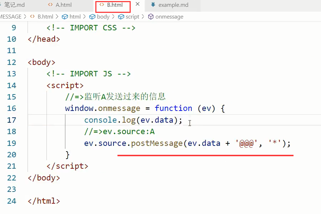Click 'console' on line 17
Image resolution: width=321 pixels, height=214 pixels.
pyautogui.click(x=100, y=120)
